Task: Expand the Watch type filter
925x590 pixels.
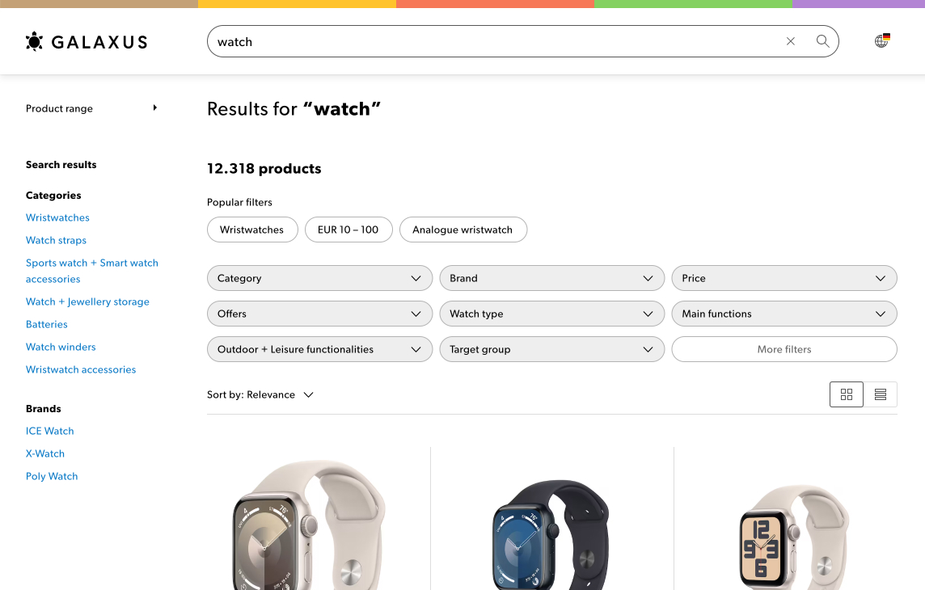Action: 552,314
